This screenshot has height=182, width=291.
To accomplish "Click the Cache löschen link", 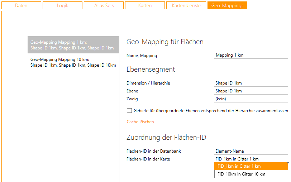I will [140, 122].
